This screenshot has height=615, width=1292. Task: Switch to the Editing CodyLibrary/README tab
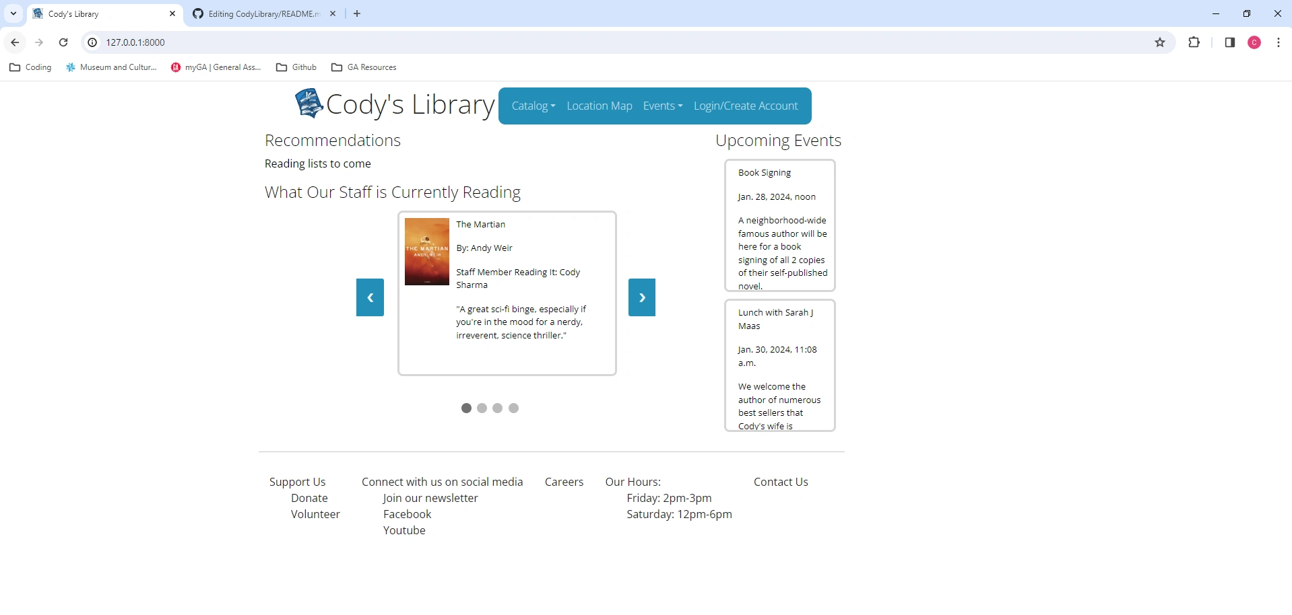(x=263, y=13)
